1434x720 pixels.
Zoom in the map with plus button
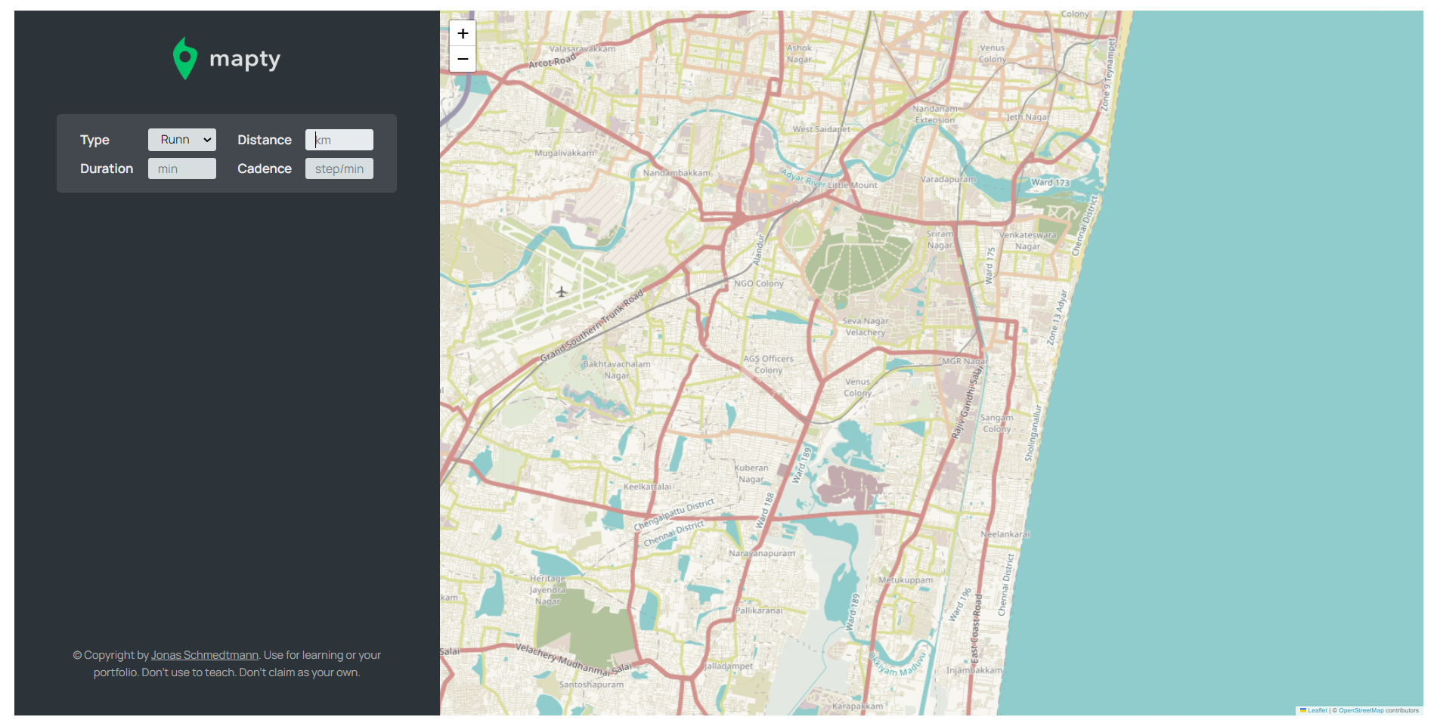pos(463,33)
